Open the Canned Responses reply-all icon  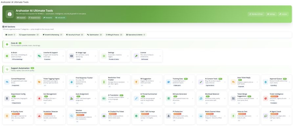[7, 82]
